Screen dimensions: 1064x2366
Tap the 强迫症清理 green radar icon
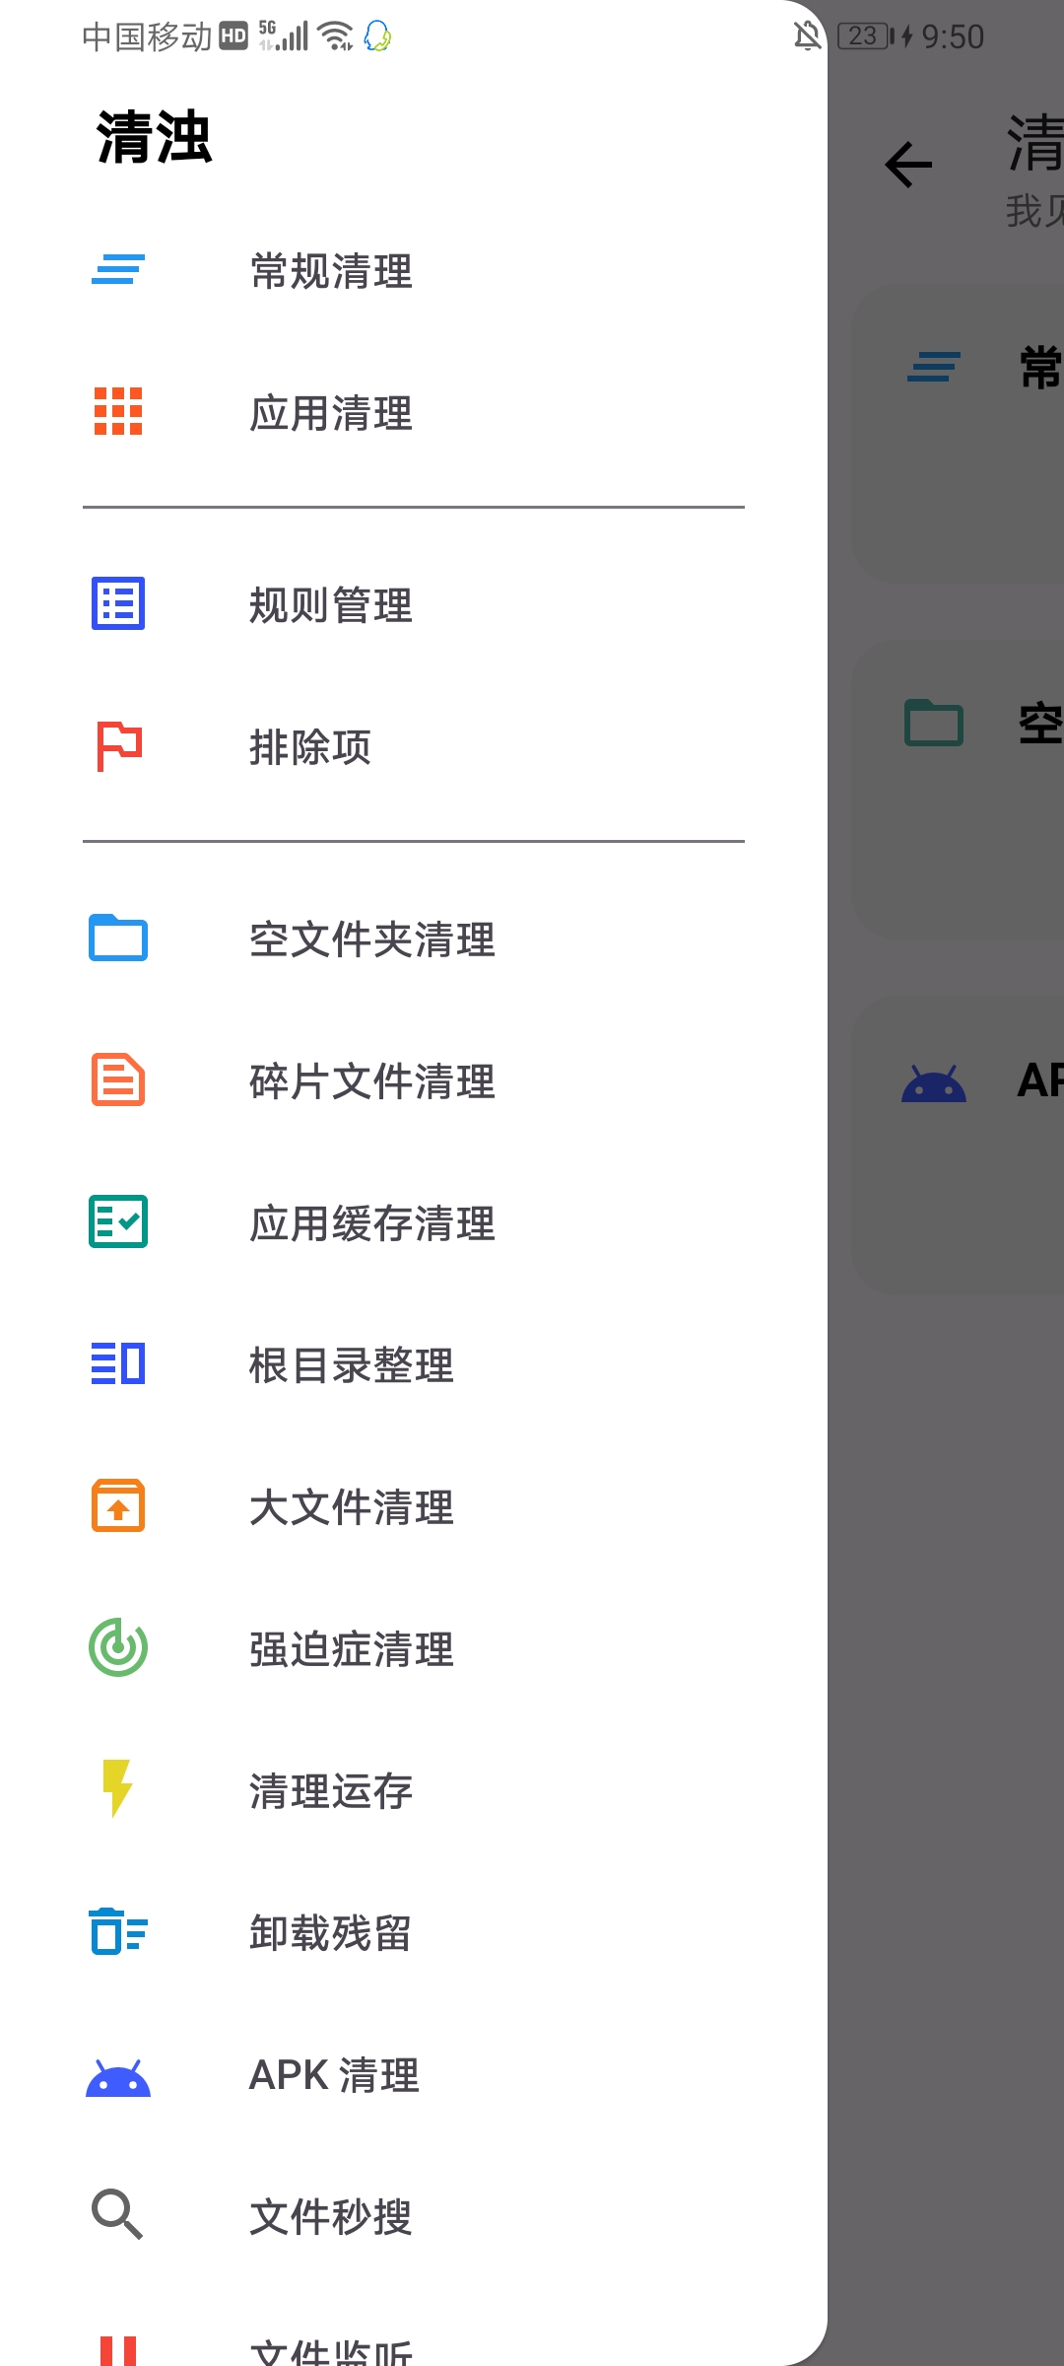pyautogui.click(x=118, y=1647)
